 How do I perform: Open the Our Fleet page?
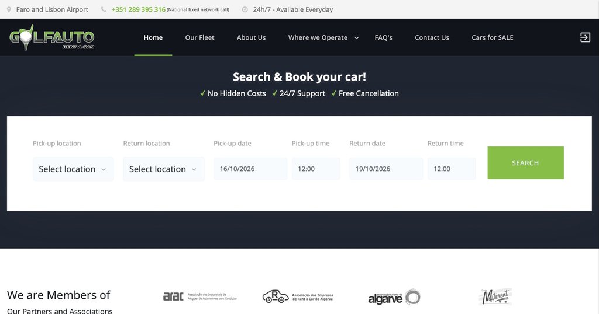(200, 37)
